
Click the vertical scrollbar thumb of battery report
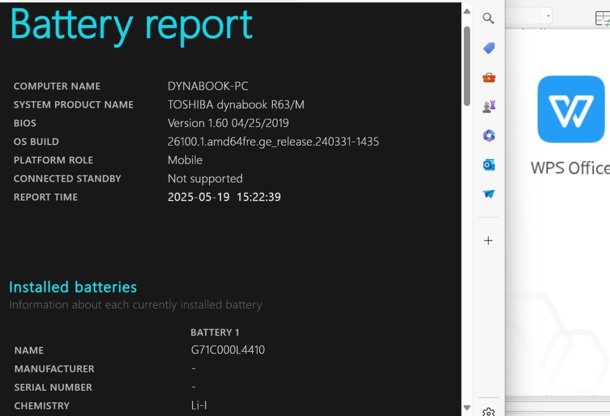(467, 66)
